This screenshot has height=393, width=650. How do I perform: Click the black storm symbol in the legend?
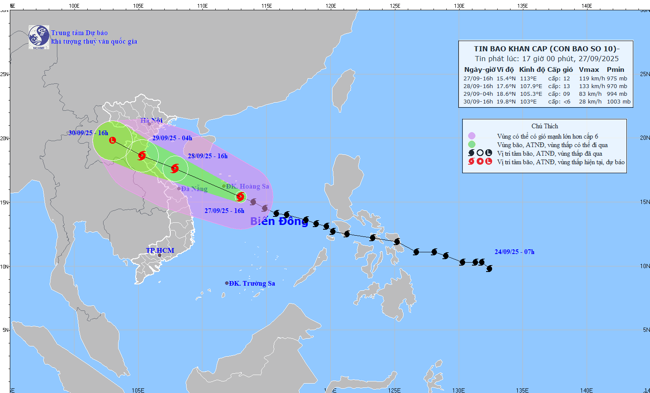click(x=471, y=153)
